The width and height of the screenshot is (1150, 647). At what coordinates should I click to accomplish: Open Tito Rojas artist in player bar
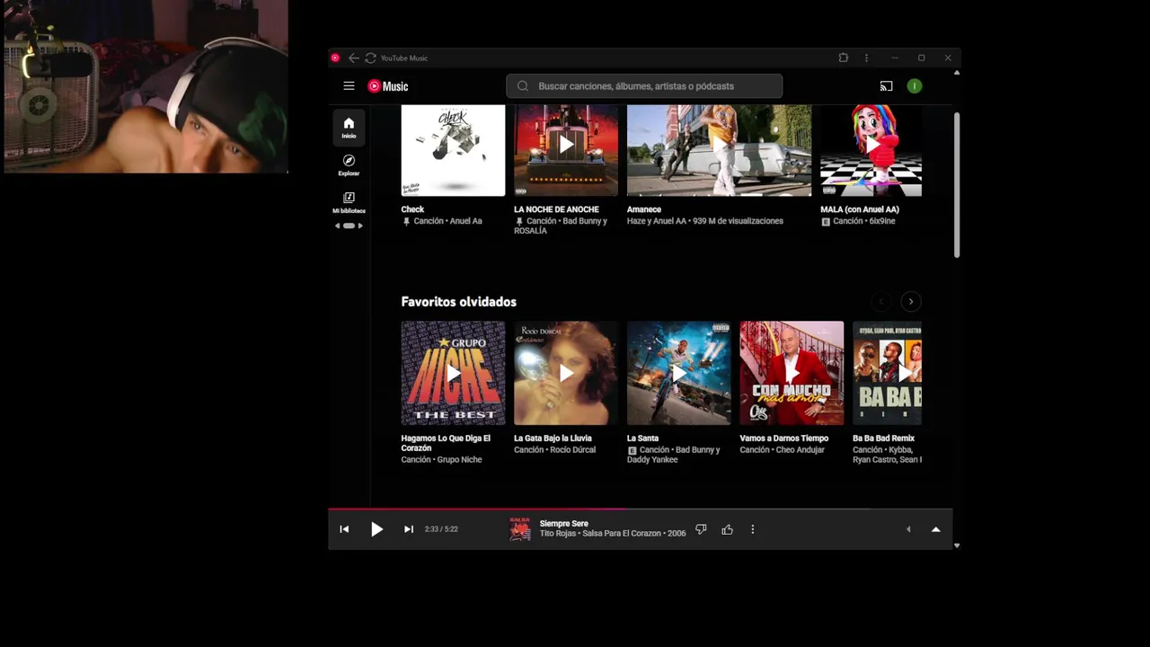[557, 534]
